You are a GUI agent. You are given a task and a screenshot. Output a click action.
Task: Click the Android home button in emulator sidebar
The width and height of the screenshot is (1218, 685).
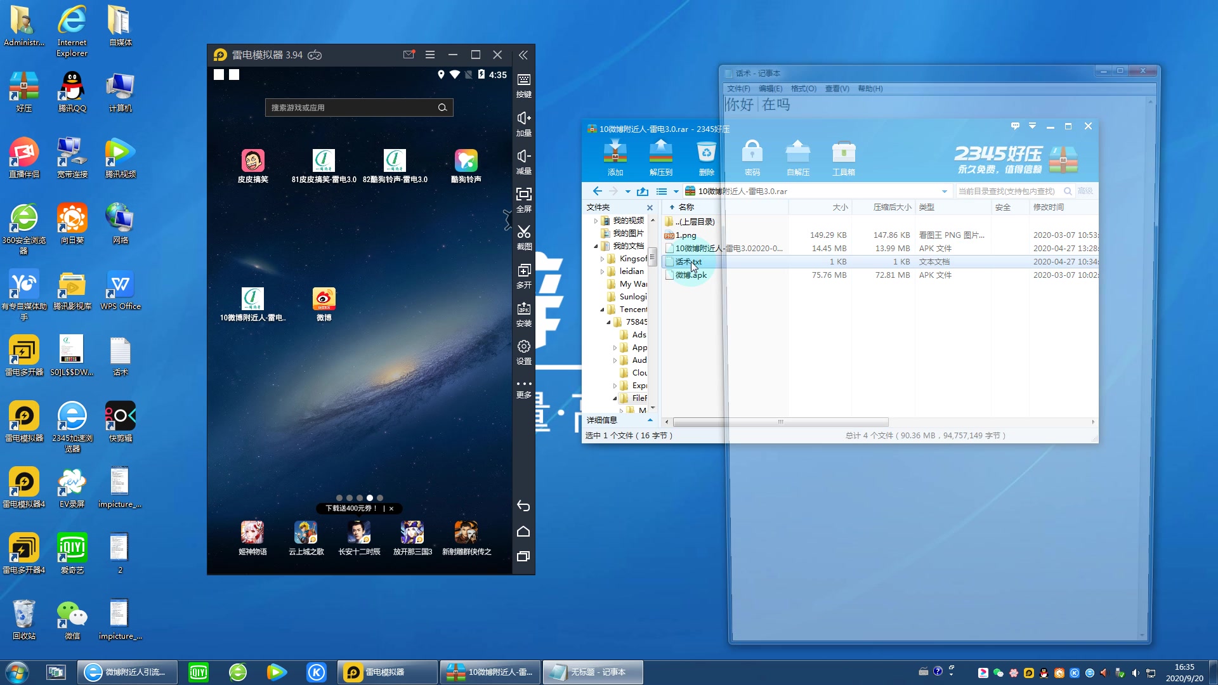coord(523,531)
